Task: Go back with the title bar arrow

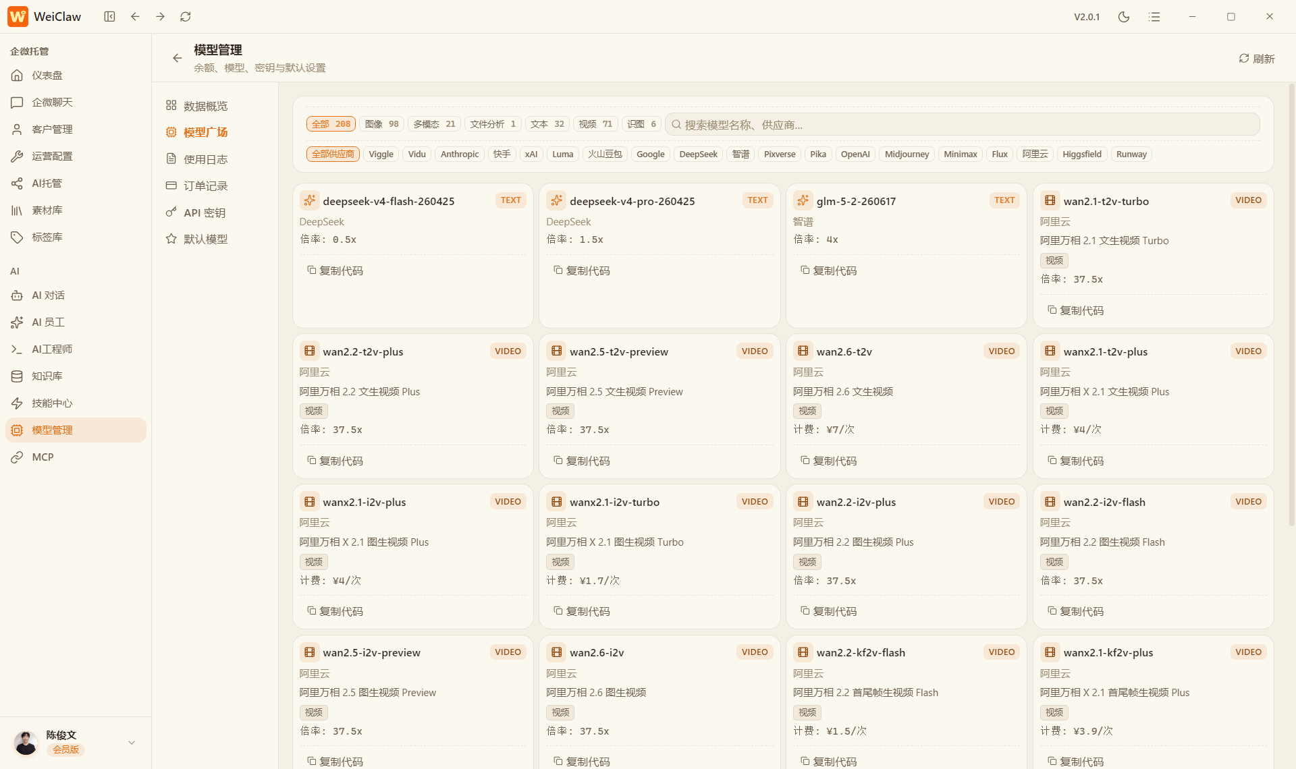Action: pyautogui.click(x=135, y=16)
